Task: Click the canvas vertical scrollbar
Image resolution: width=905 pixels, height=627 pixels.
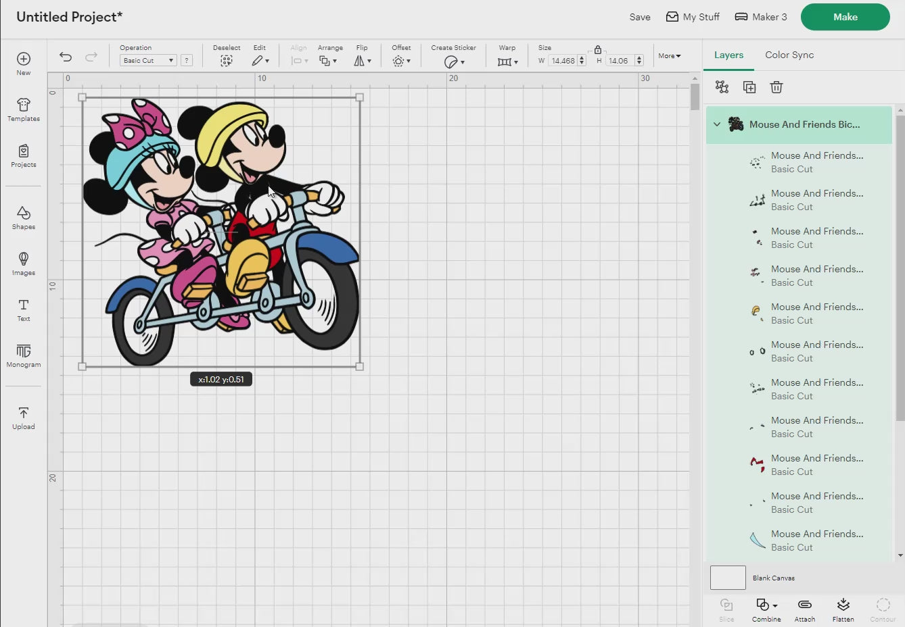Action: [695, 98]
